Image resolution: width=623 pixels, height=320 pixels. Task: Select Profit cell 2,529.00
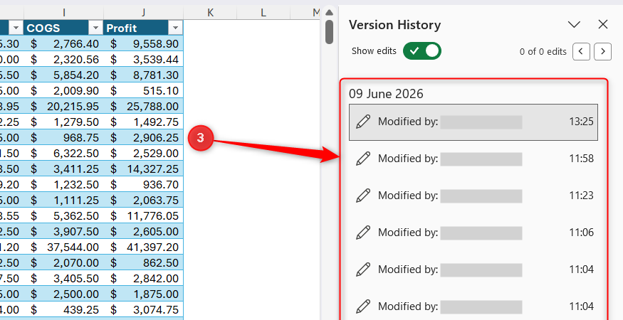pyautogui.click(x=143, y=154)
